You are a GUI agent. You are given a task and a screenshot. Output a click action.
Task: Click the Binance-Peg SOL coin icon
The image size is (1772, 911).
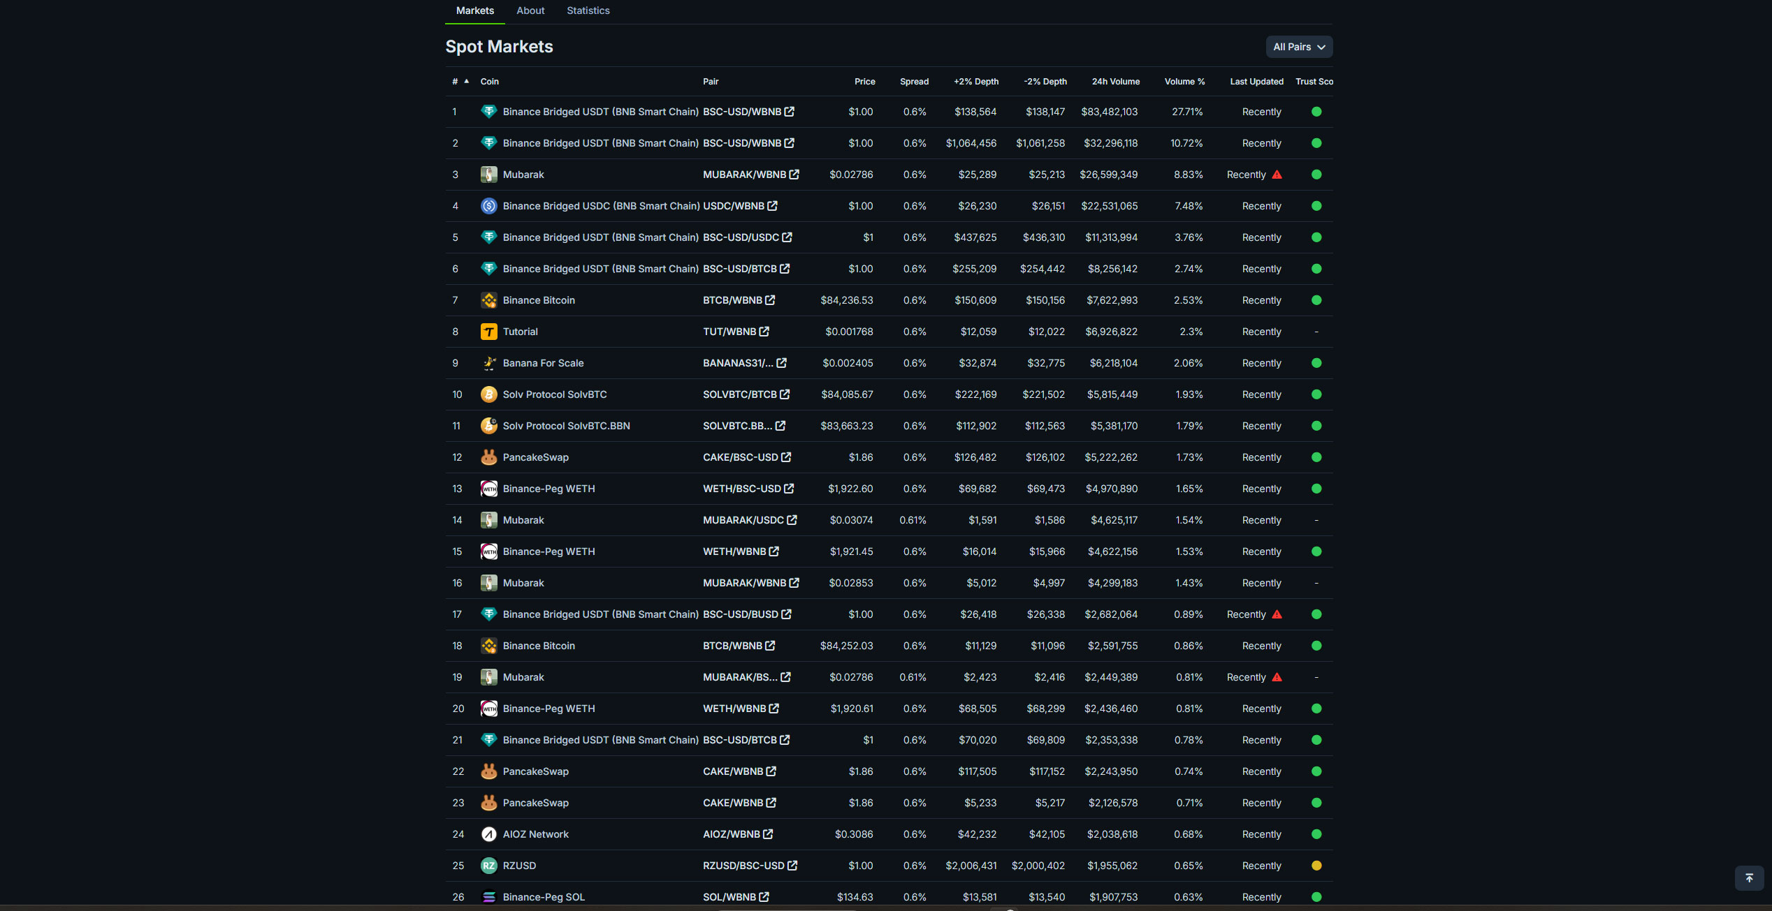coord(489,897)
